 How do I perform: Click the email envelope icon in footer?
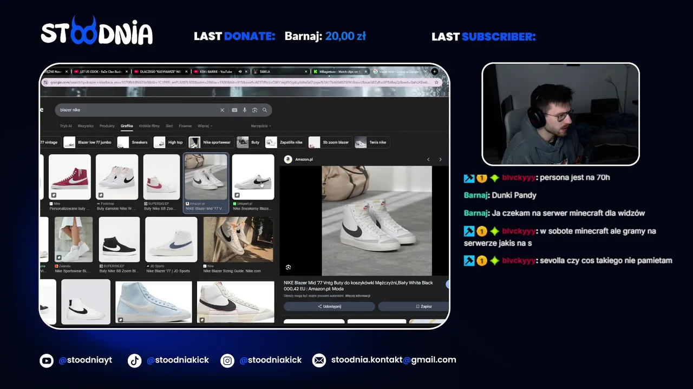click(319, 360)
